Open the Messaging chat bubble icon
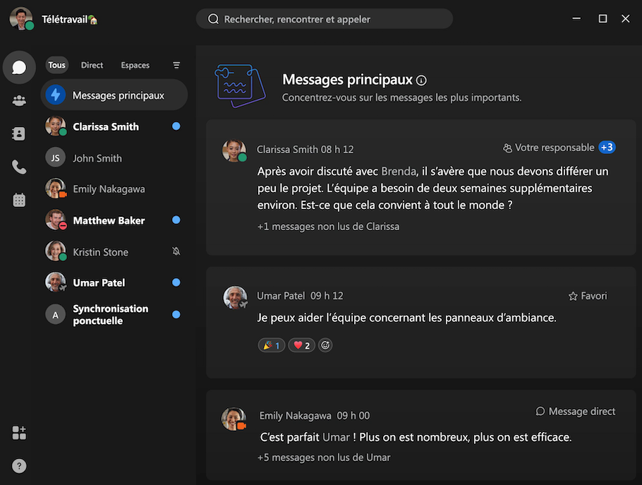The height and width of the screenshot is (485, 642). [x=19, y=67]
